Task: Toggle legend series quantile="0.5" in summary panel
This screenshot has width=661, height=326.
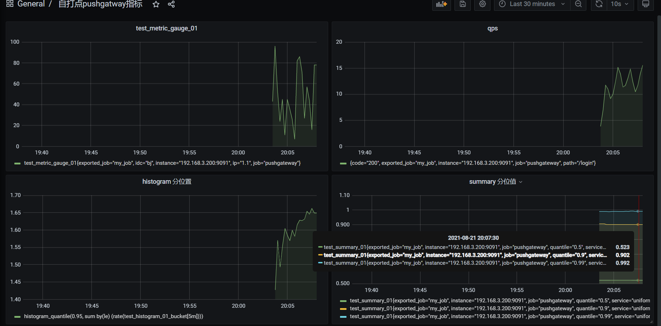Action: [x=500, y=301]
